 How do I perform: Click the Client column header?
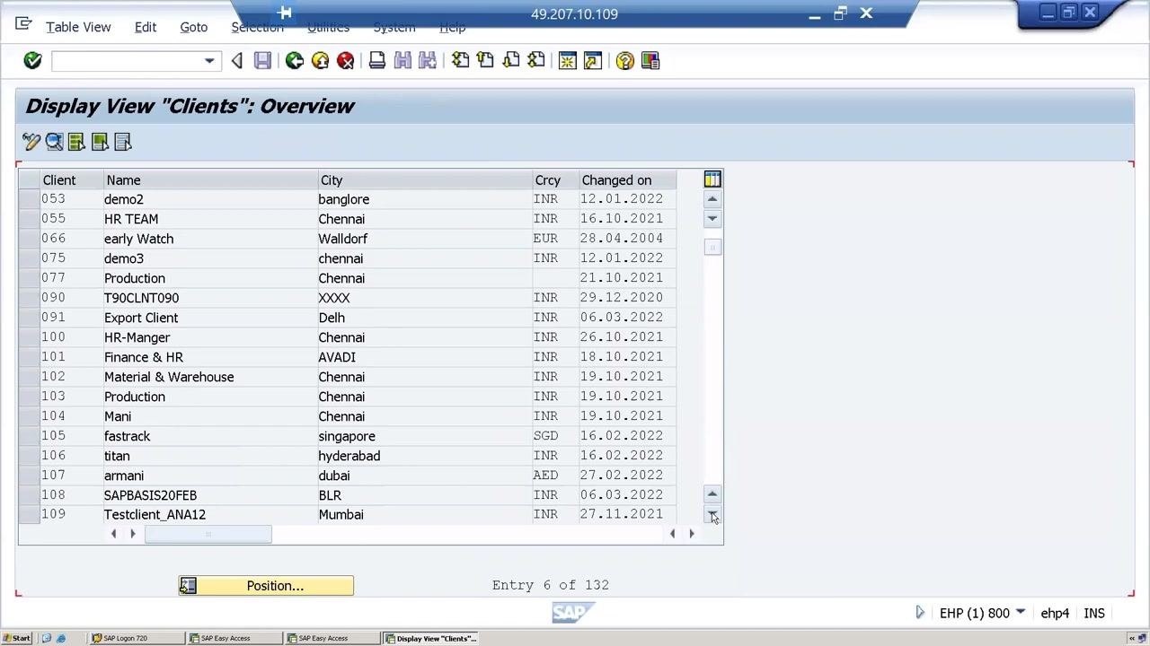pos(72,180)
